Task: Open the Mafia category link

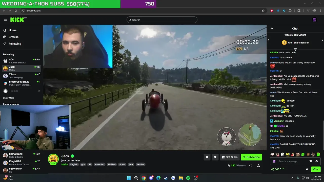Action: point(65,164)
